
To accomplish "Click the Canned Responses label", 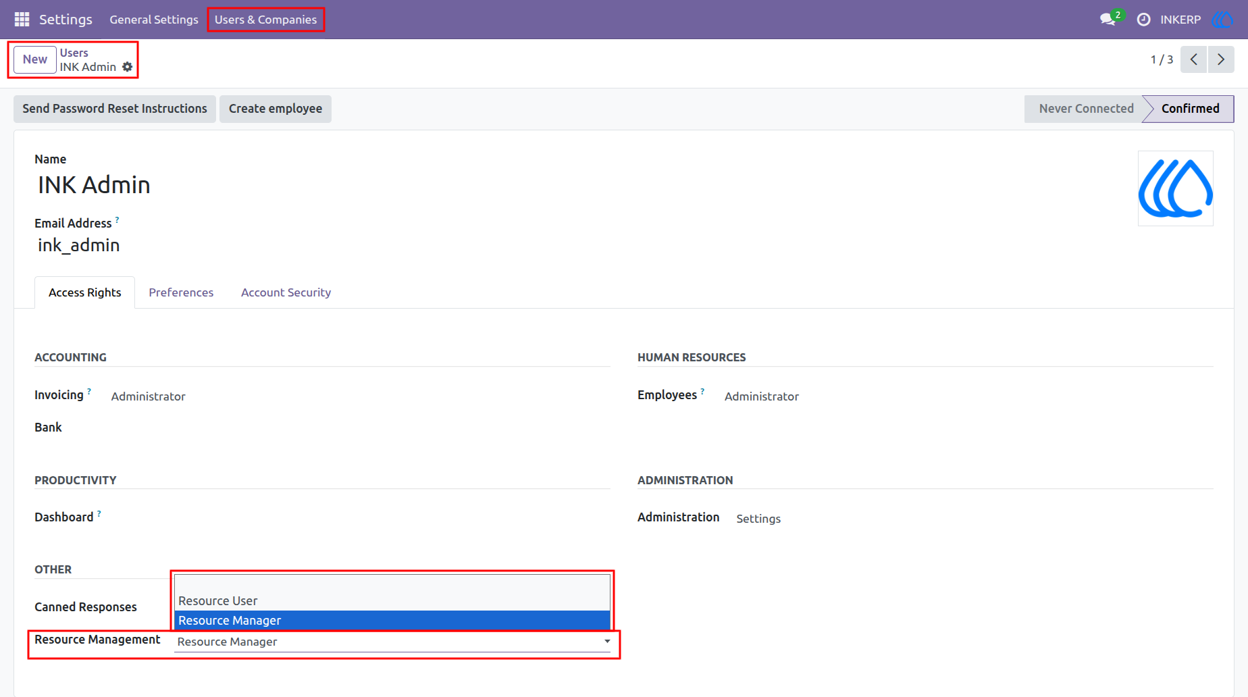I will (86, 607).
